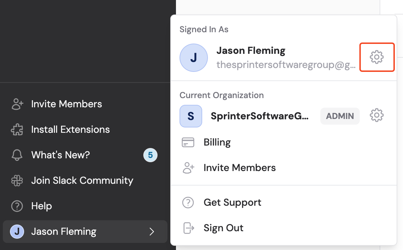Screen dimensions: 403x250
Task: Click the ADMIN role badge
Action: point(339,116)
